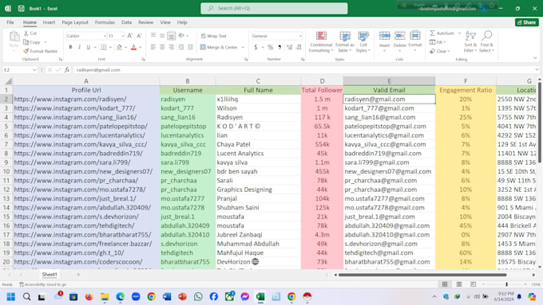This screenshot has height=305, width=543.
Task: Switch to the Data tab
Action: point(126,22)
